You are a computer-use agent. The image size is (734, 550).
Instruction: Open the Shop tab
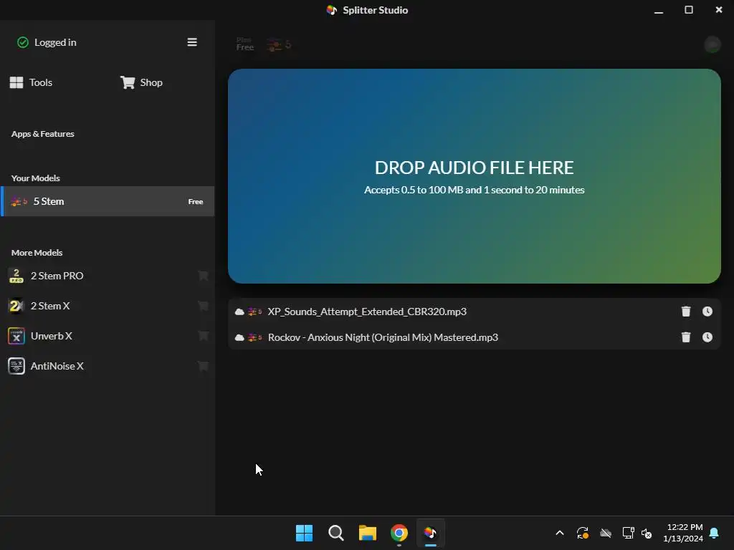coord(141,82)
